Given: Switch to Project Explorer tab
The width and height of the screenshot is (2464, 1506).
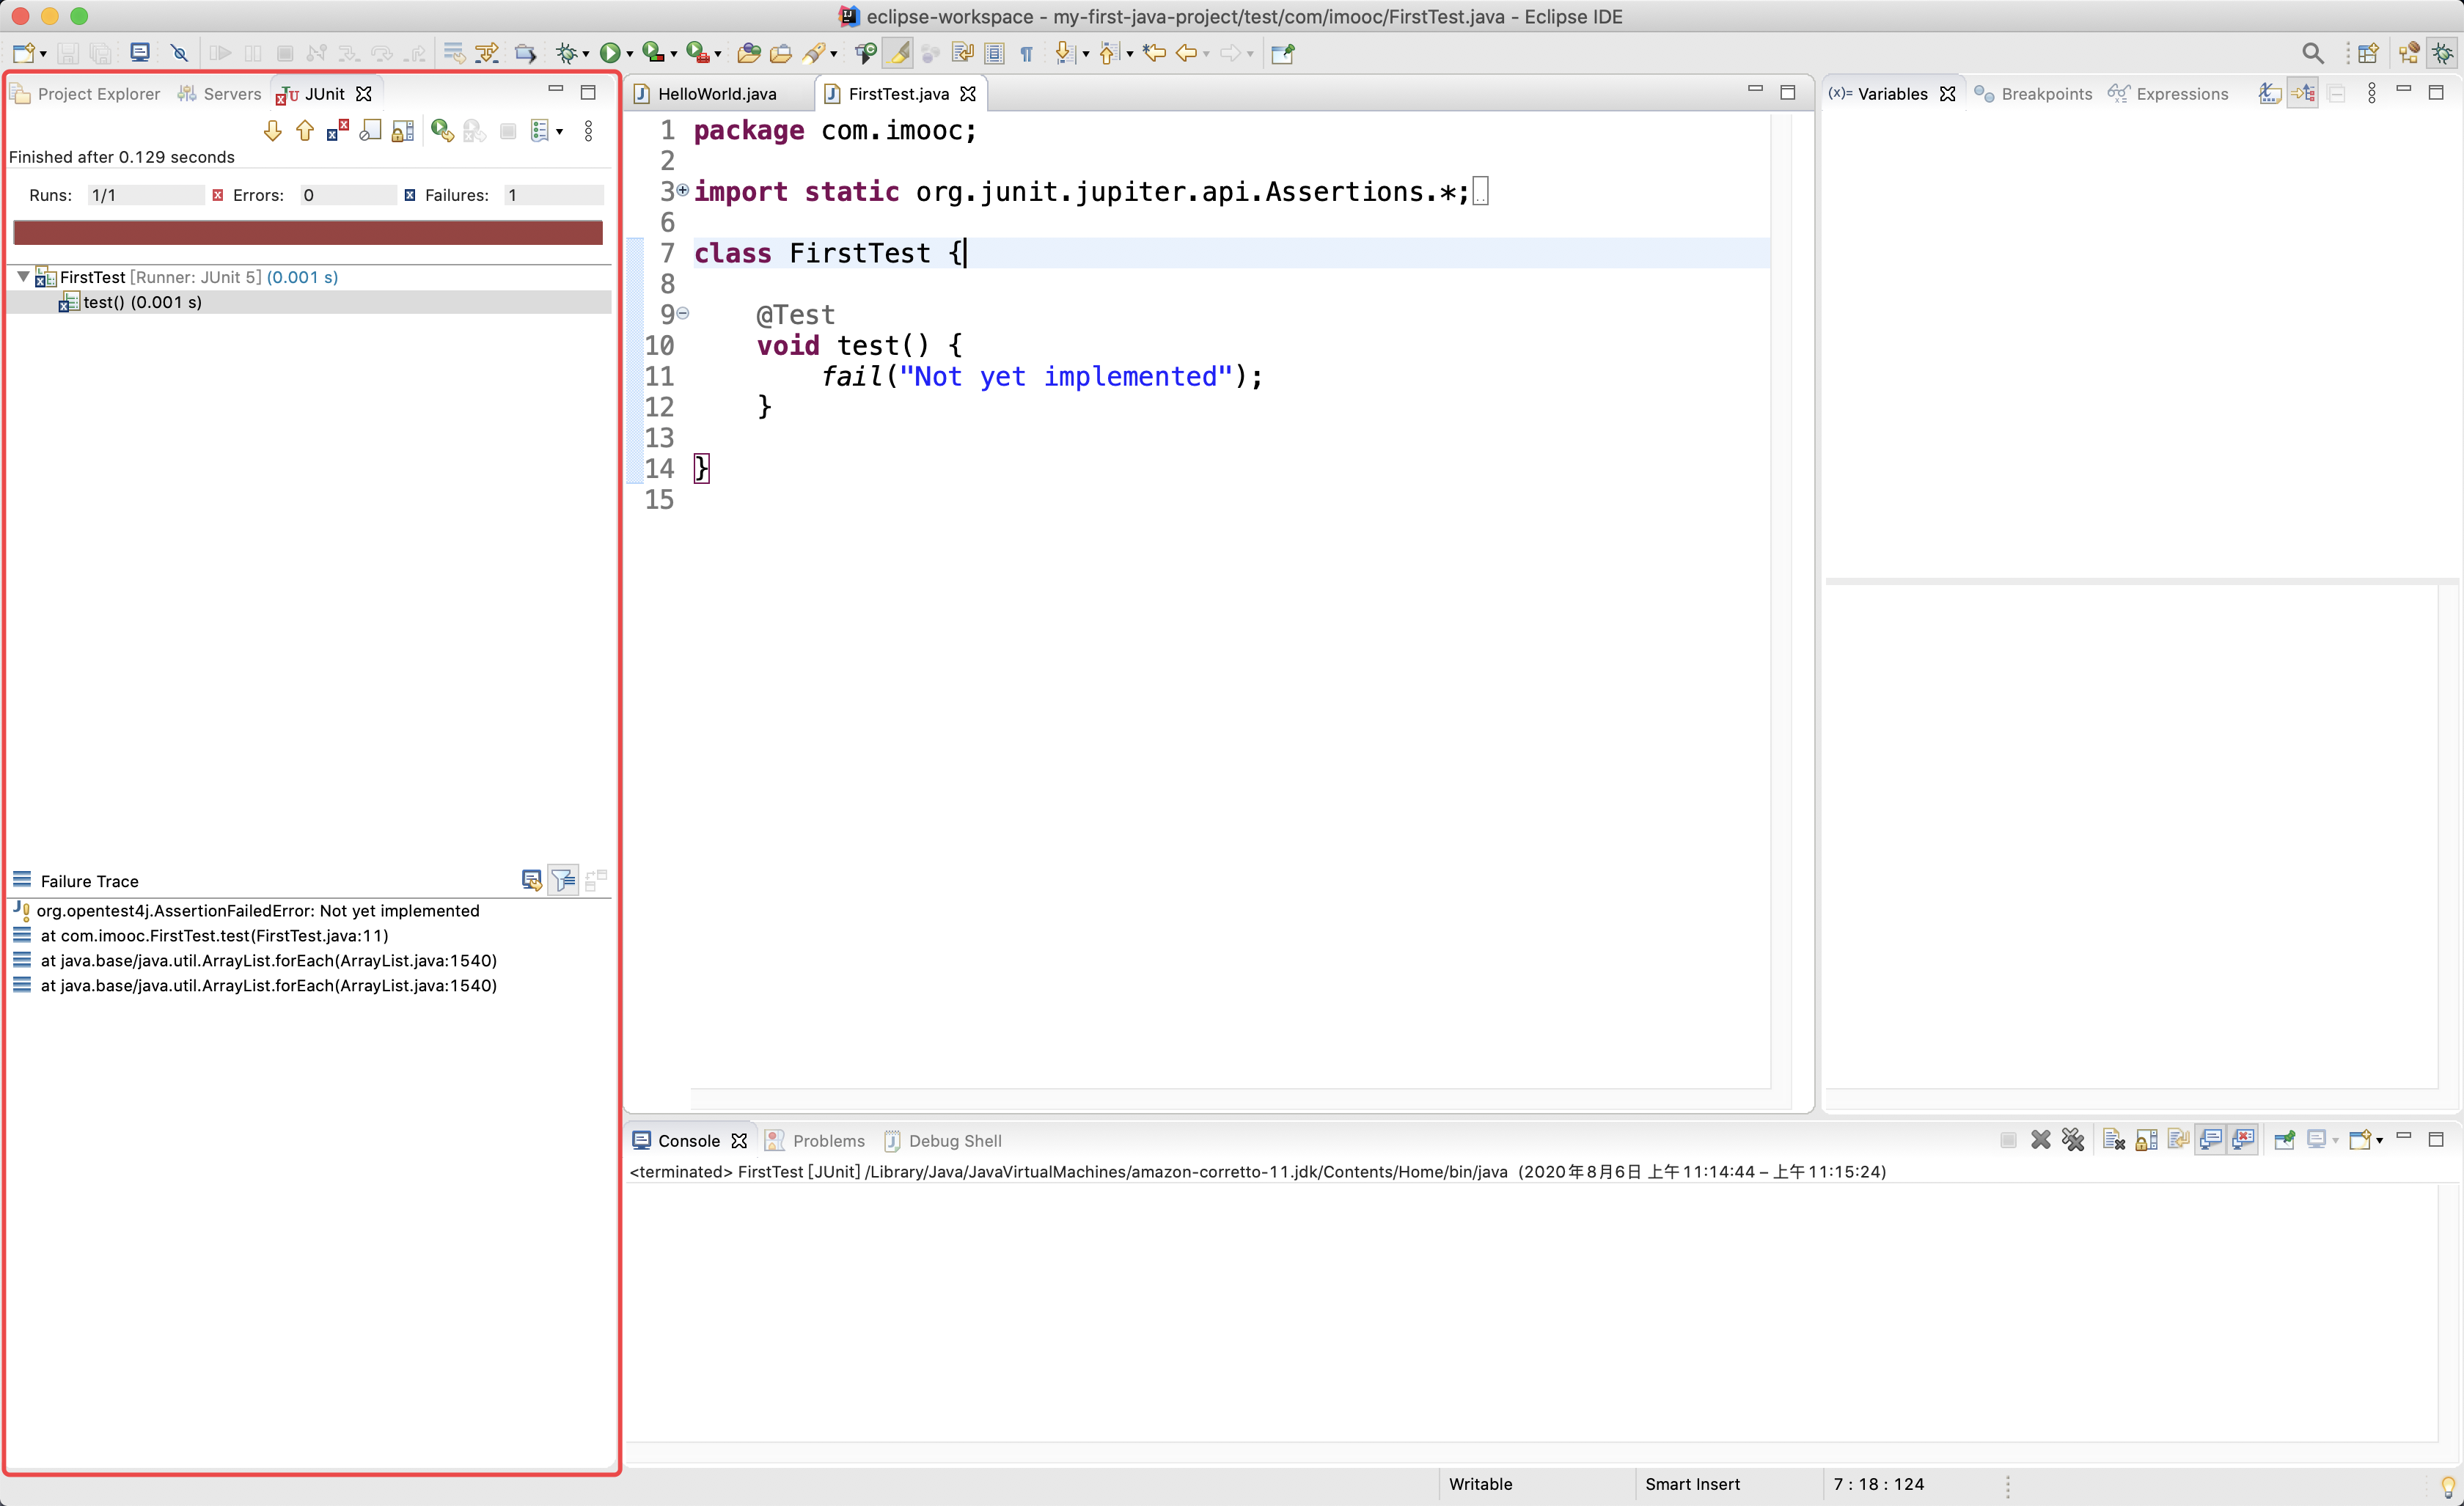Looking at the screenshot, I should pyautogui.click(x=86, y=94).
